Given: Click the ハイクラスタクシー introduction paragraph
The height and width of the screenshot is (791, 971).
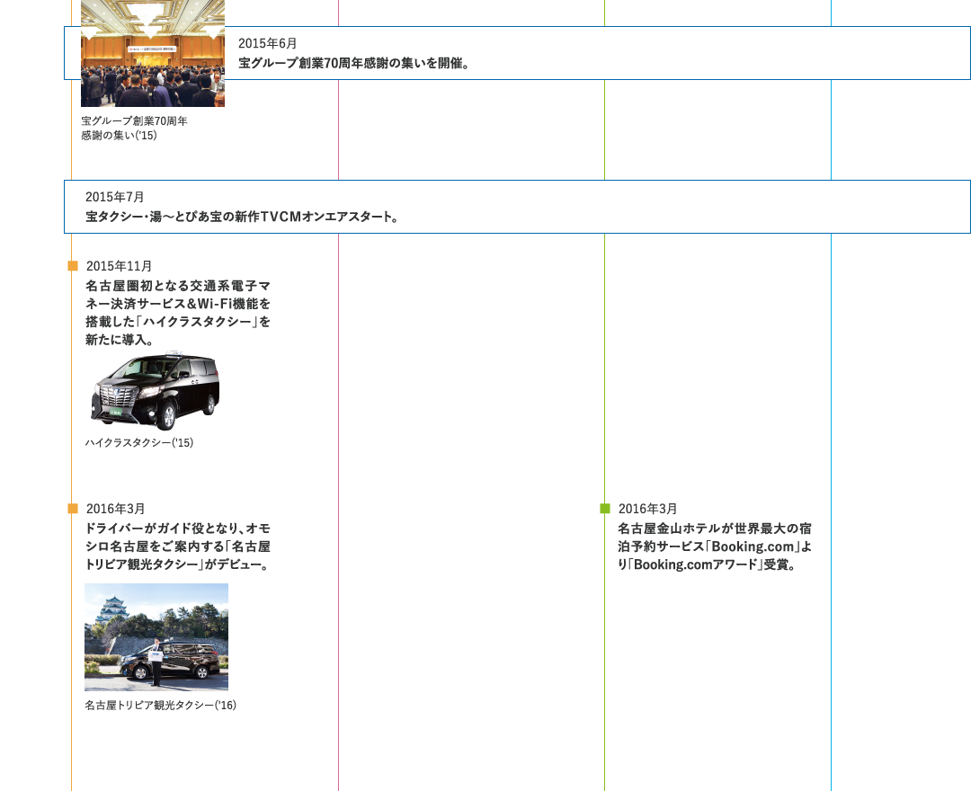Looking at the screenshot, I should pyautogui.click(x=178, y=313).
